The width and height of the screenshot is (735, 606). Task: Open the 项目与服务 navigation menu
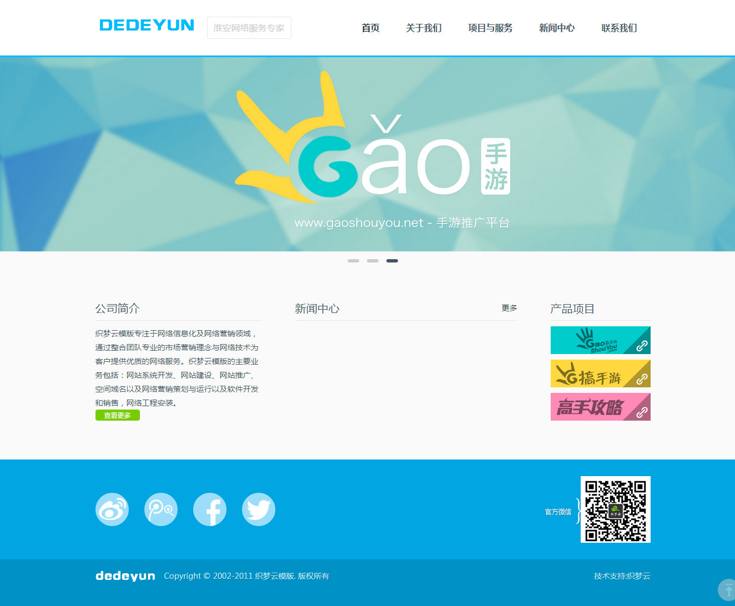[x=490, y=28]
